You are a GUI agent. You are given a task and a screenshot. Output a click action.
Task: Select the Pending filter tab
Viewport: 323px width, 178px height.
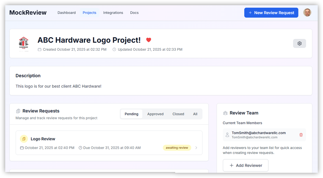(131, 114)
